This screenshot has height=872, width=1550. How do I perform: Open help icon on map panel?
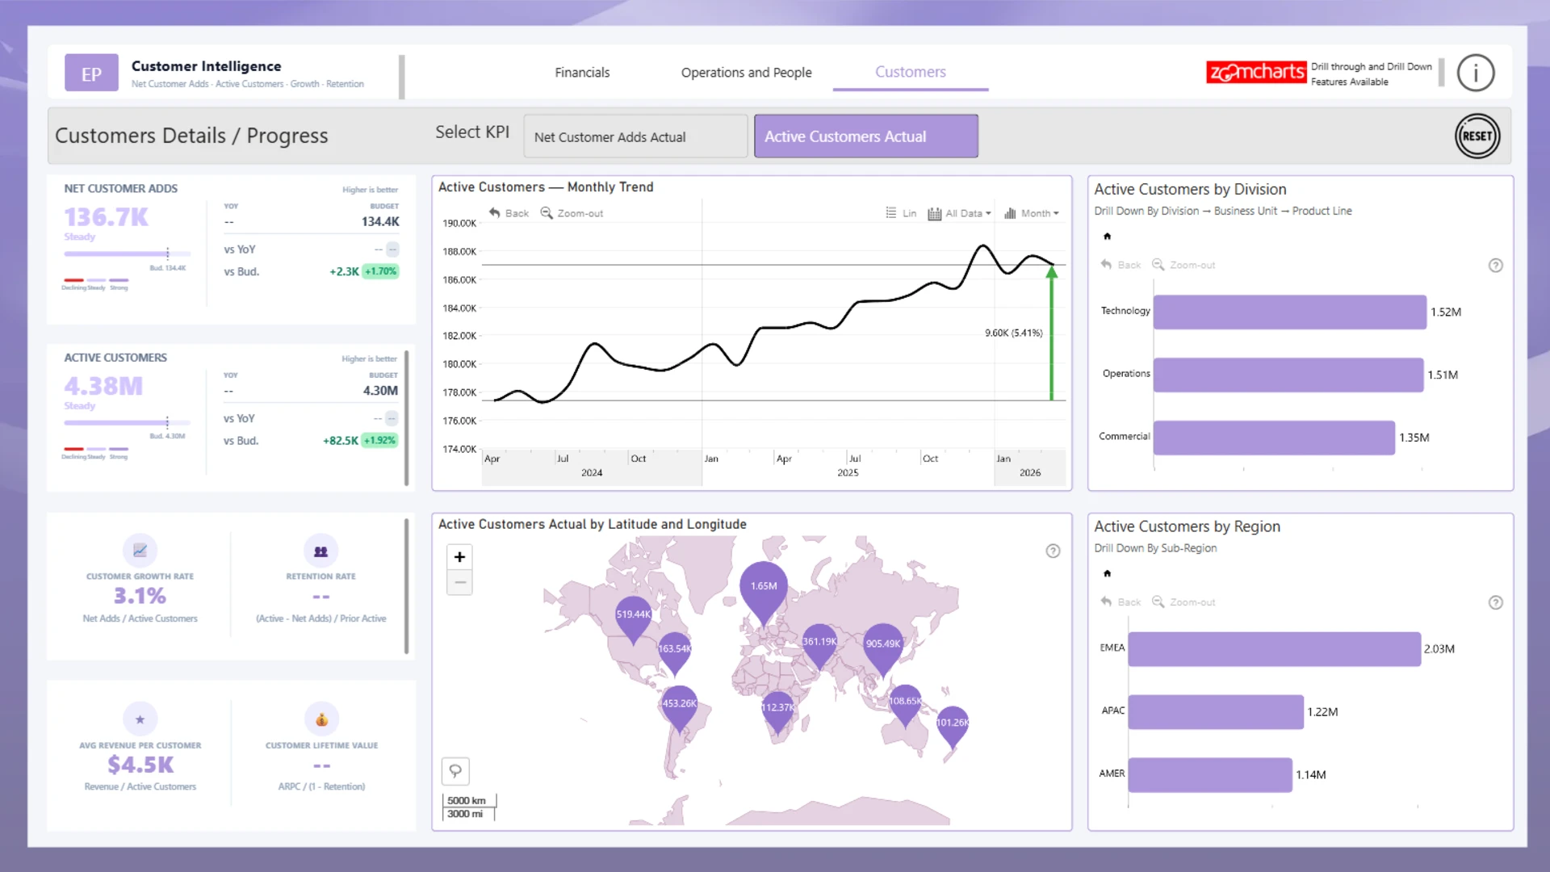[x=1053, y=551]
